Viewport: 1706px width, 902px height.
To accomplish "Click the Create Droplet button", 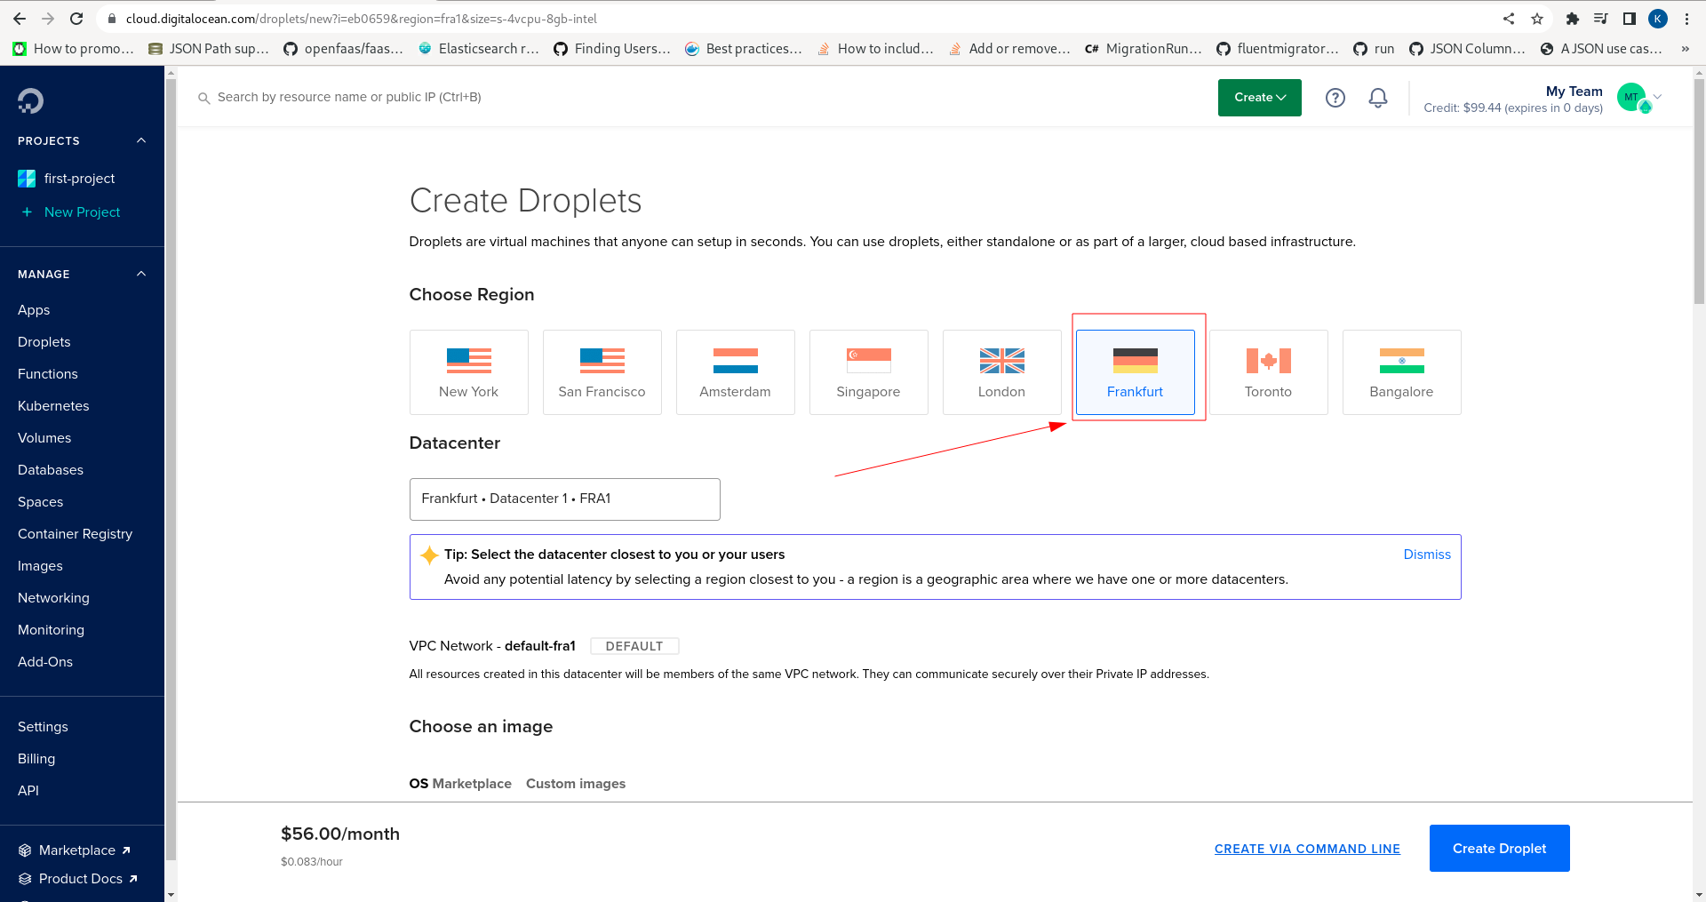I will [1499, 849].
